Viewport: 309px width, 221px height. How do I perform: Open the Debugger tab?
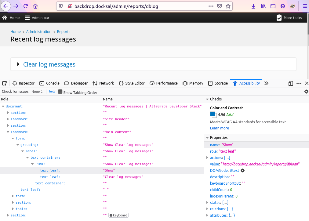coord(76,83)
